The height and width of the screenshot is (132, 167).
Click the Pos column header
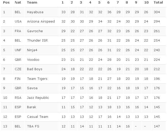(6, 3)
